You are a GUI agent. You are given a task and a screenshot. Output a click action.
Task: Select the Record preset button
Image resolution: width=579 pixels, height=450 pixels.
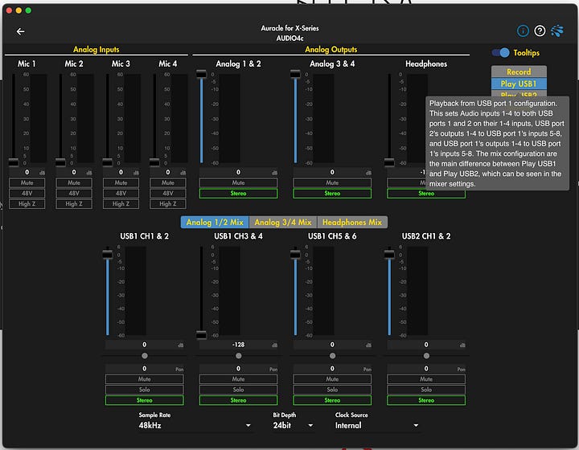[x=519, y=72]
